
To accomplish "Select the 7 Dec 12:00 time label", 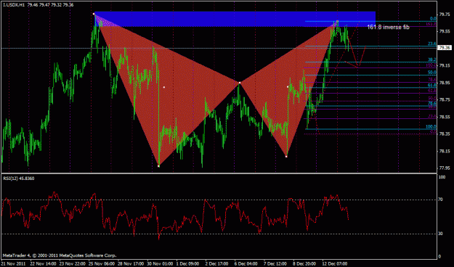I will pyautogui.click(x=275, y=264).
